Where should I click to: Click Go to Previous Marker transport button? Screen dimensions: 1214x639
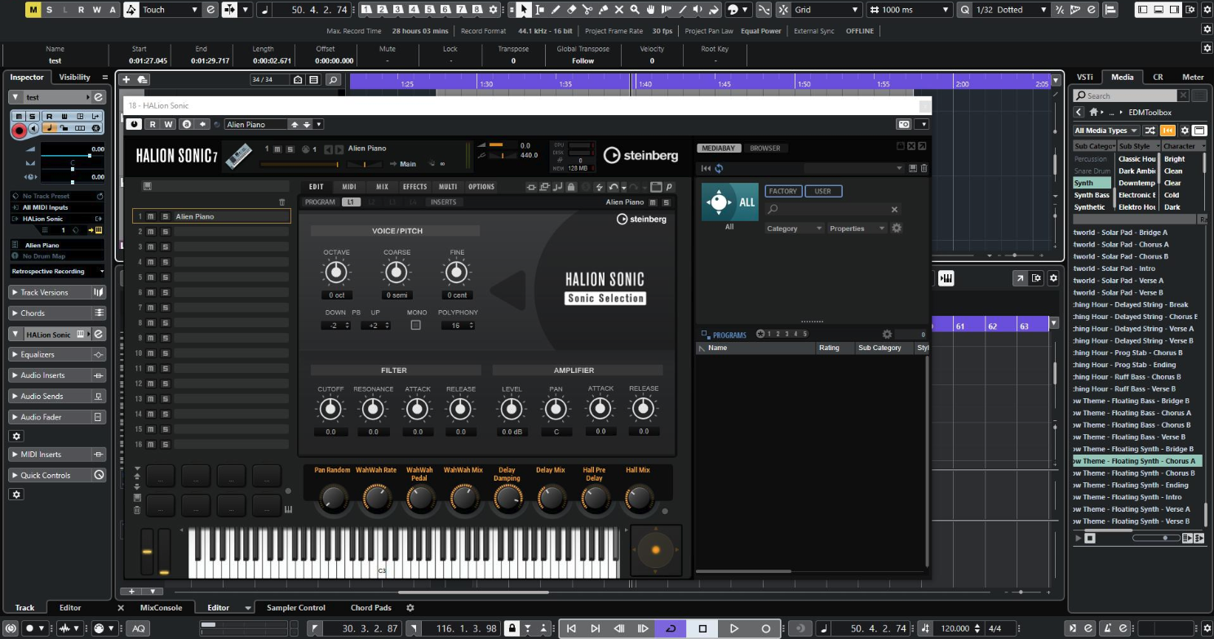(571, 628)
